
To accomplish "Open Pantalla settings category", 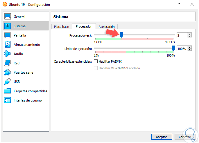I will click(x=26, y=35).
